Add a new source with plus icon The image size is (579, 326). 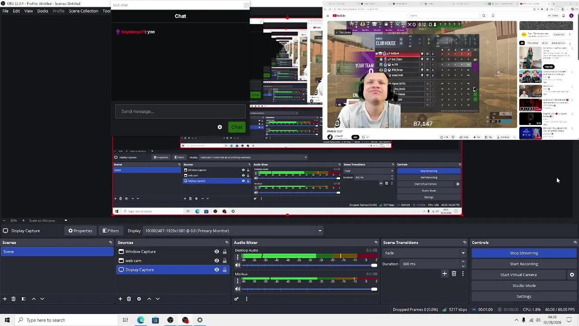[120, 299]
